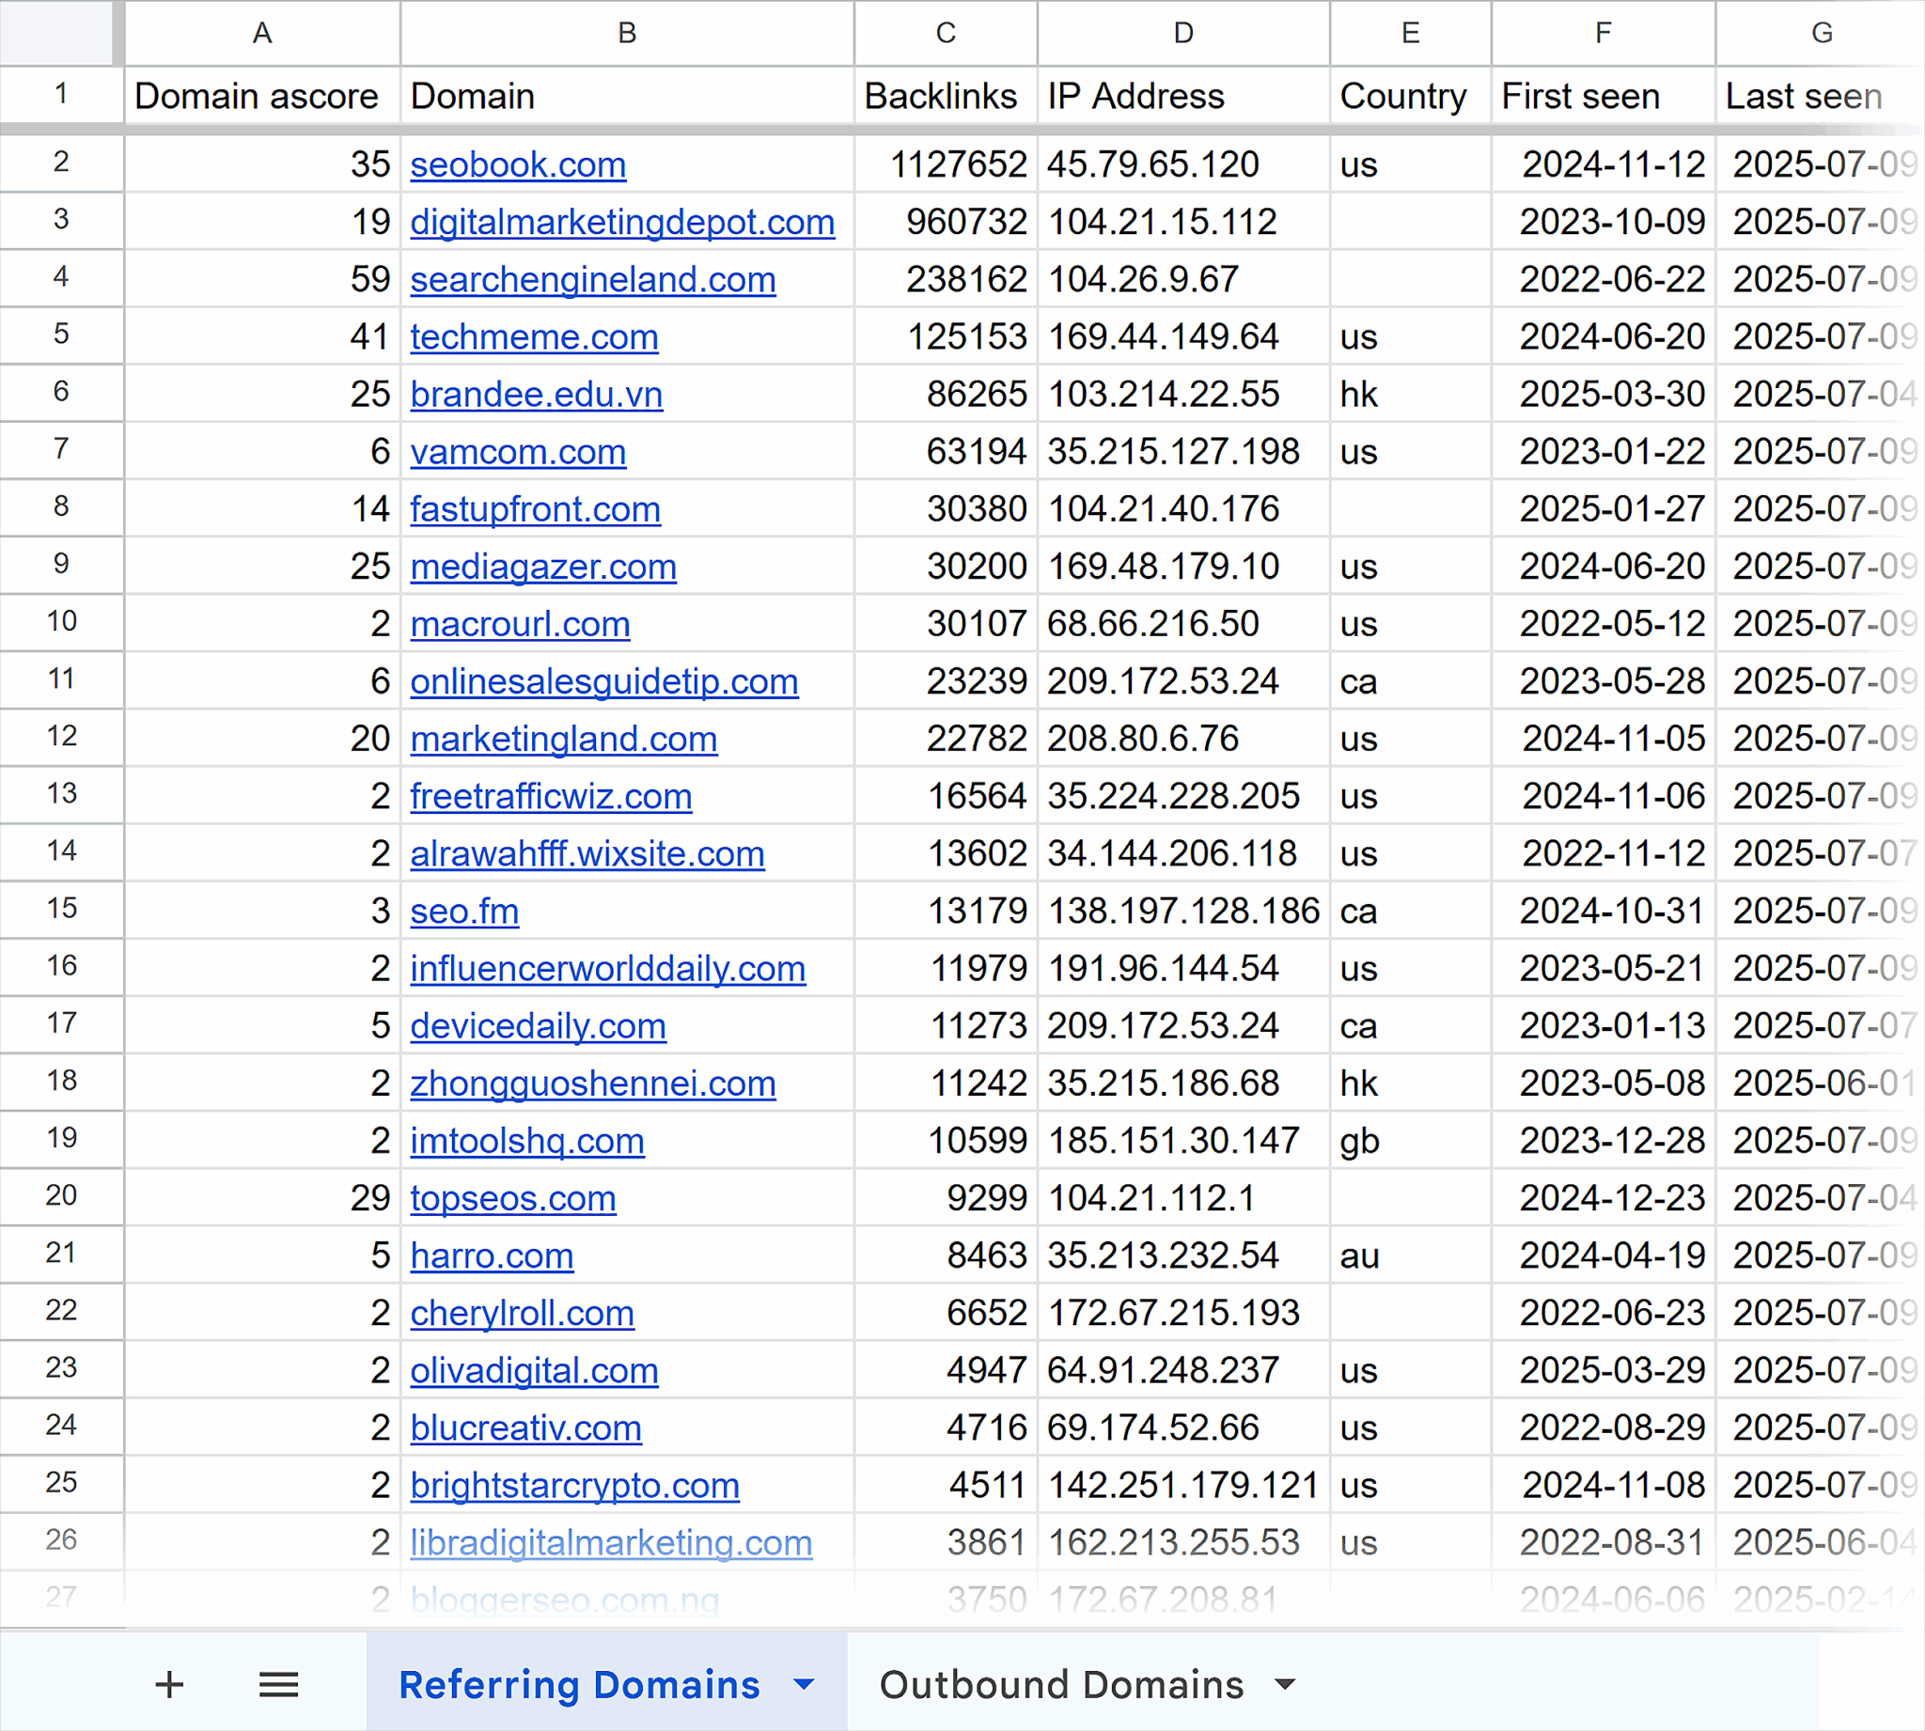Open the techmeme.com link
Viewport: 1925px width, 1731px height.
tap(534, 336)
